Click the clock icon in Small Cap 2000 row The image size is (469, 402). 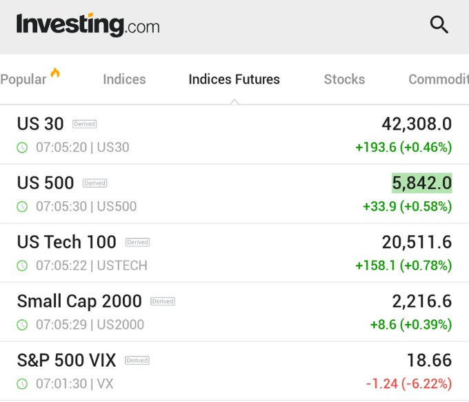(22, 325)
